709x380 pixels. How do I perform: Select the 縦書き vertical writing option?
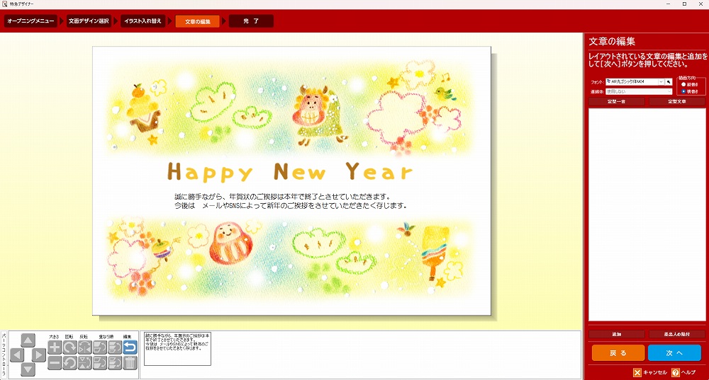pyautogui.click(x=683, y=84)
